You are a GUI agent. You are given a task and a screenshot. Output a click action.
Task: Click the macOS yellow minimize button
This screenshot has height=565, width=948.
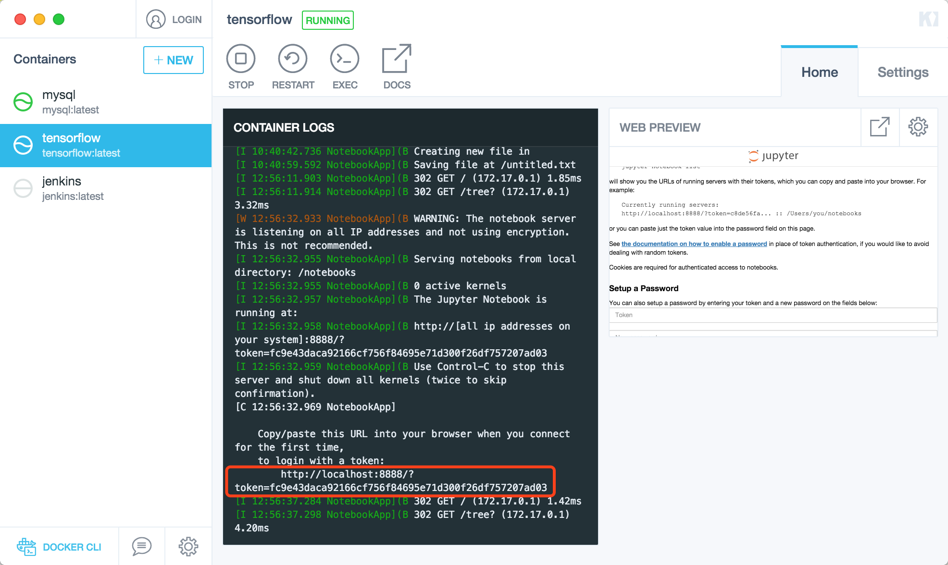(39, 19)
